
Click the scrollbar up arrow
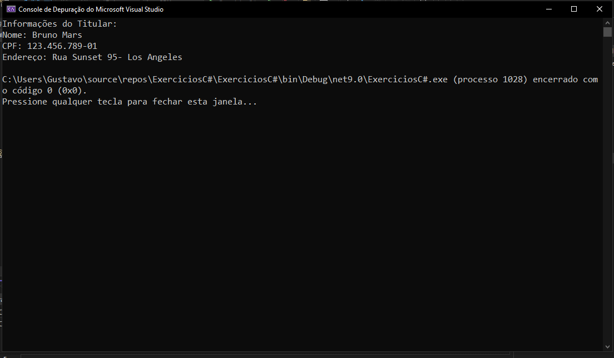(x=607, y=23)
